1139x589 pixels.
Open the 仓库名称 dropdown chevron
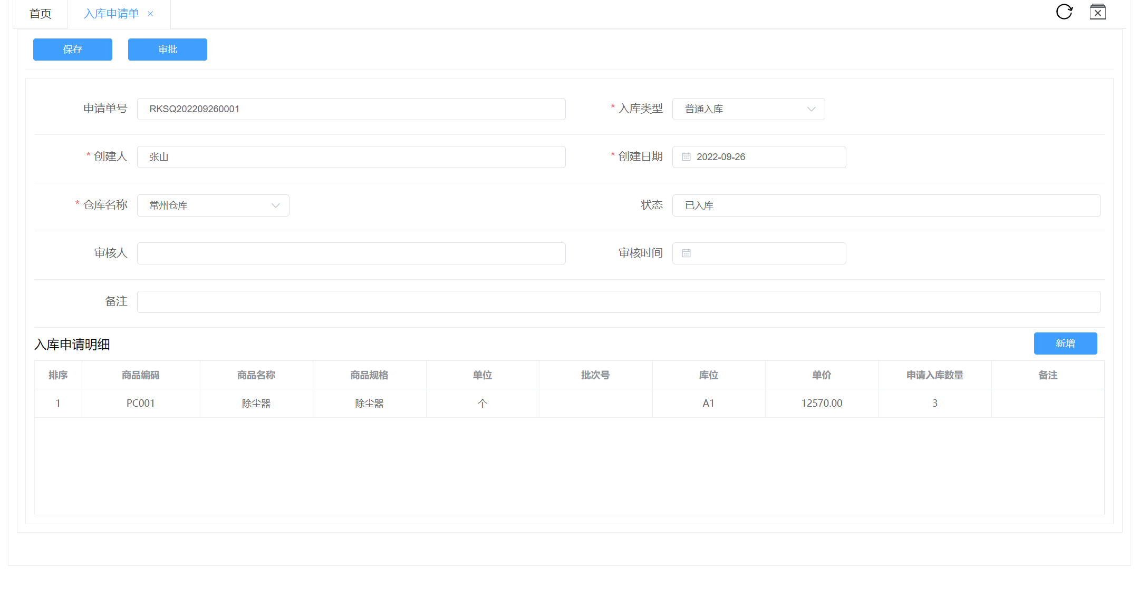275,205
